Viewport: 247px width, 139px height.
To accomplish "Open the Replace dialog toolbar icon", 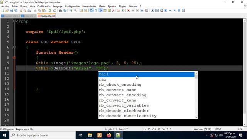I will coord(65,10).
